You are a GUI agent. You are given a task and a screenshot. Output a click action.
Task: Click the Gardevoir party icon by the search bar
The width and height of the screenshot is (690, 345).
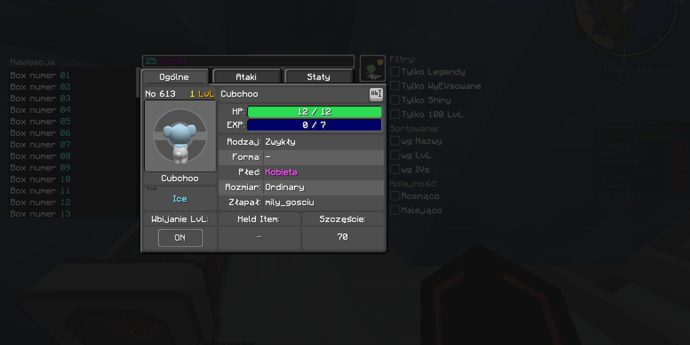(373, 69)
